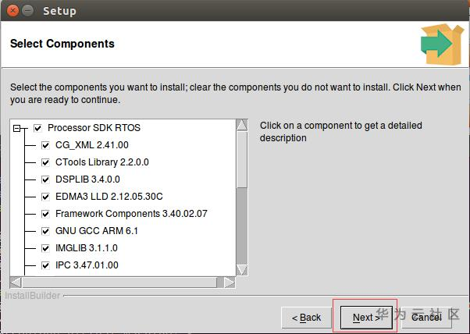Click the left arrow of the horizontal scrollbar

tap(16, 282)
